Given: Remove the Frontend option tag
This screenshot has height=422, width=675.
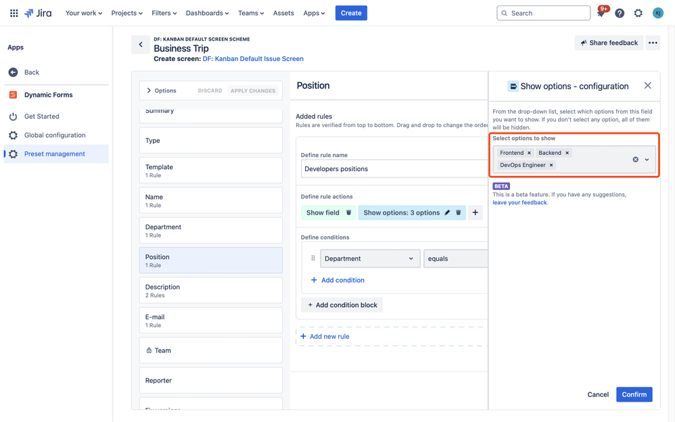Looking at the screenshot, I should tap(529, 153).
